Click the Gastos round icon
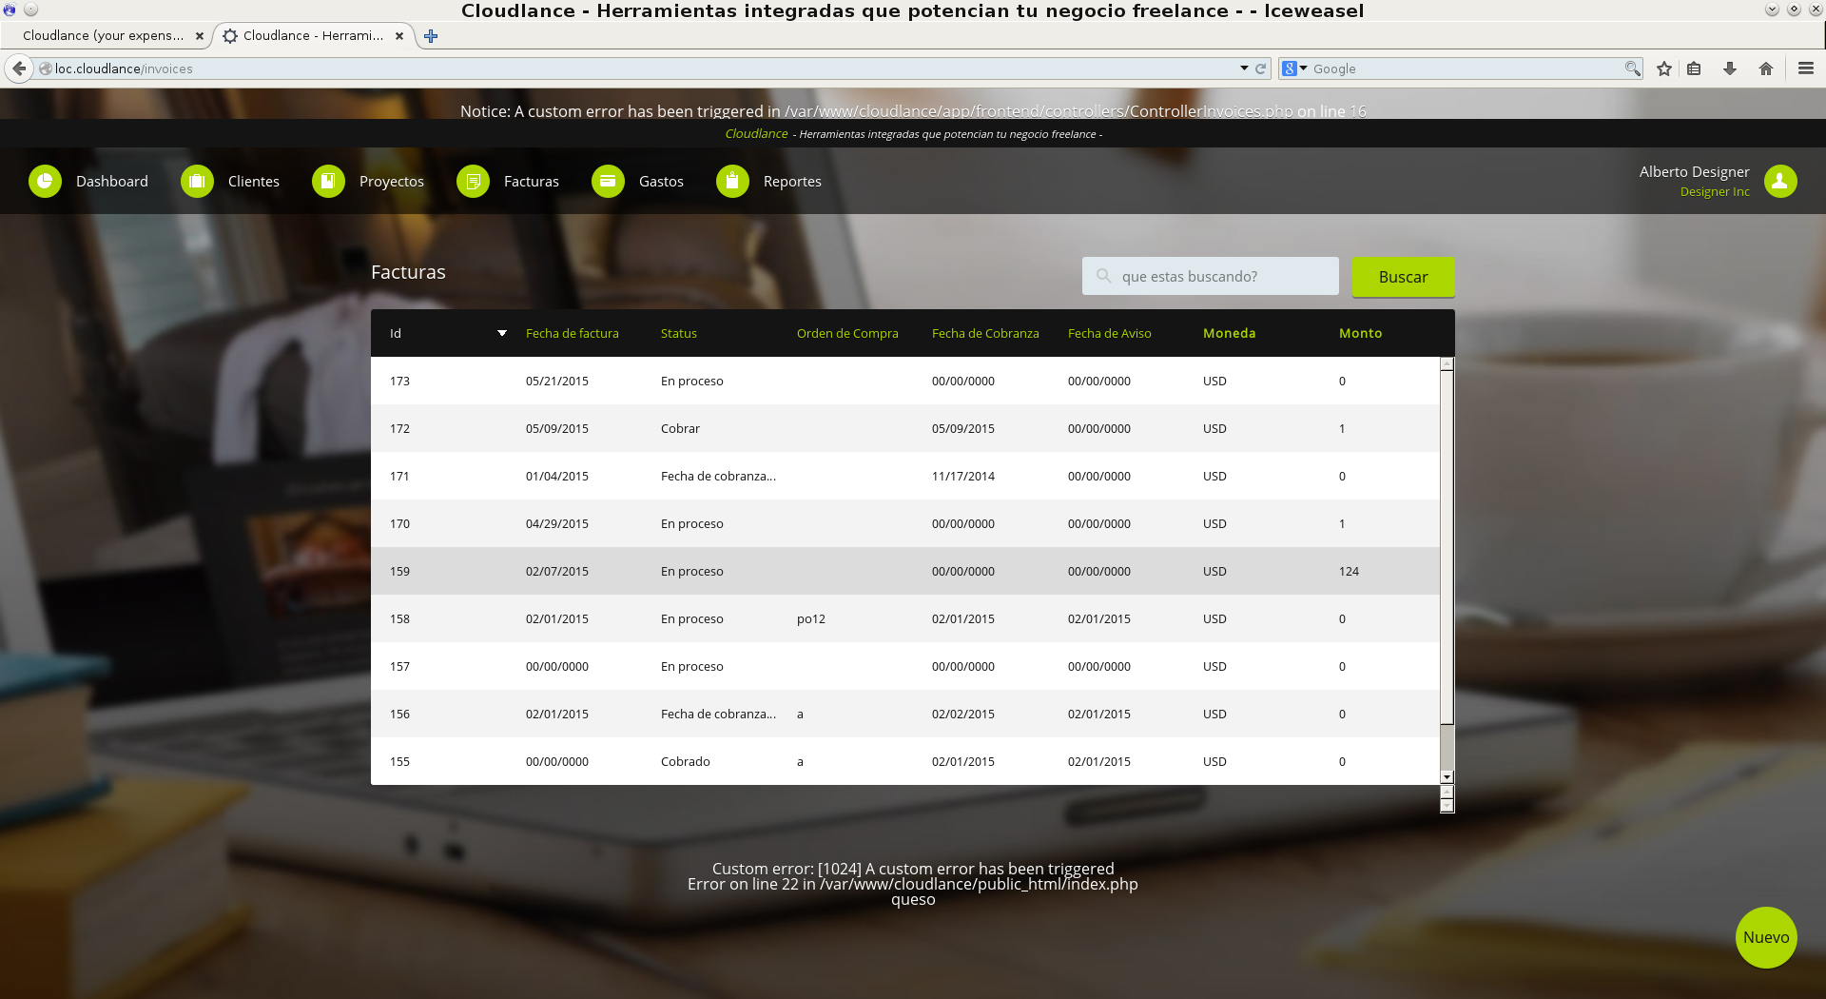Screen dimensions: 1826x999 click(608, 181)
